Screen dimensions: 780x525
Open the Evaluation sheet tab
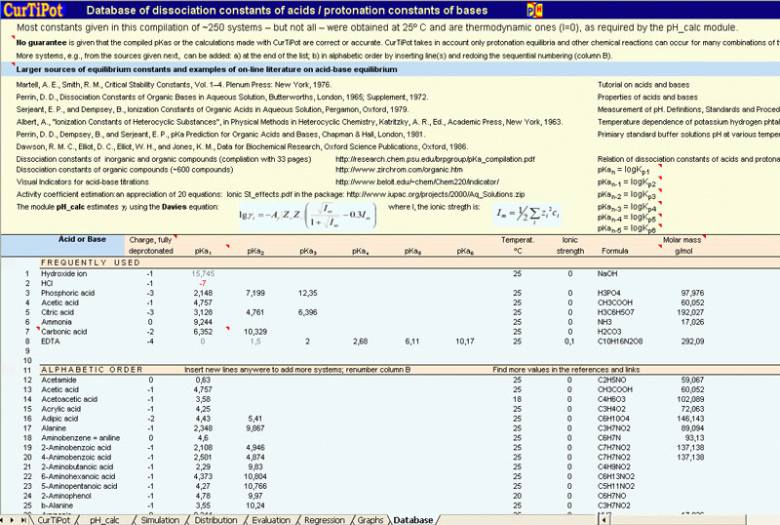[x=271, y=520]
